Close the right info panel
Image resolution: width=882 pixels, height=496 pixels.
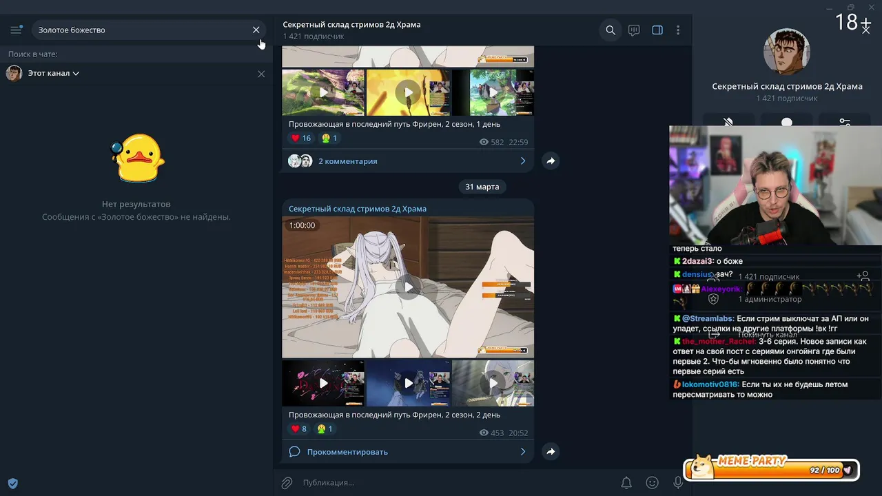point(867,30)
